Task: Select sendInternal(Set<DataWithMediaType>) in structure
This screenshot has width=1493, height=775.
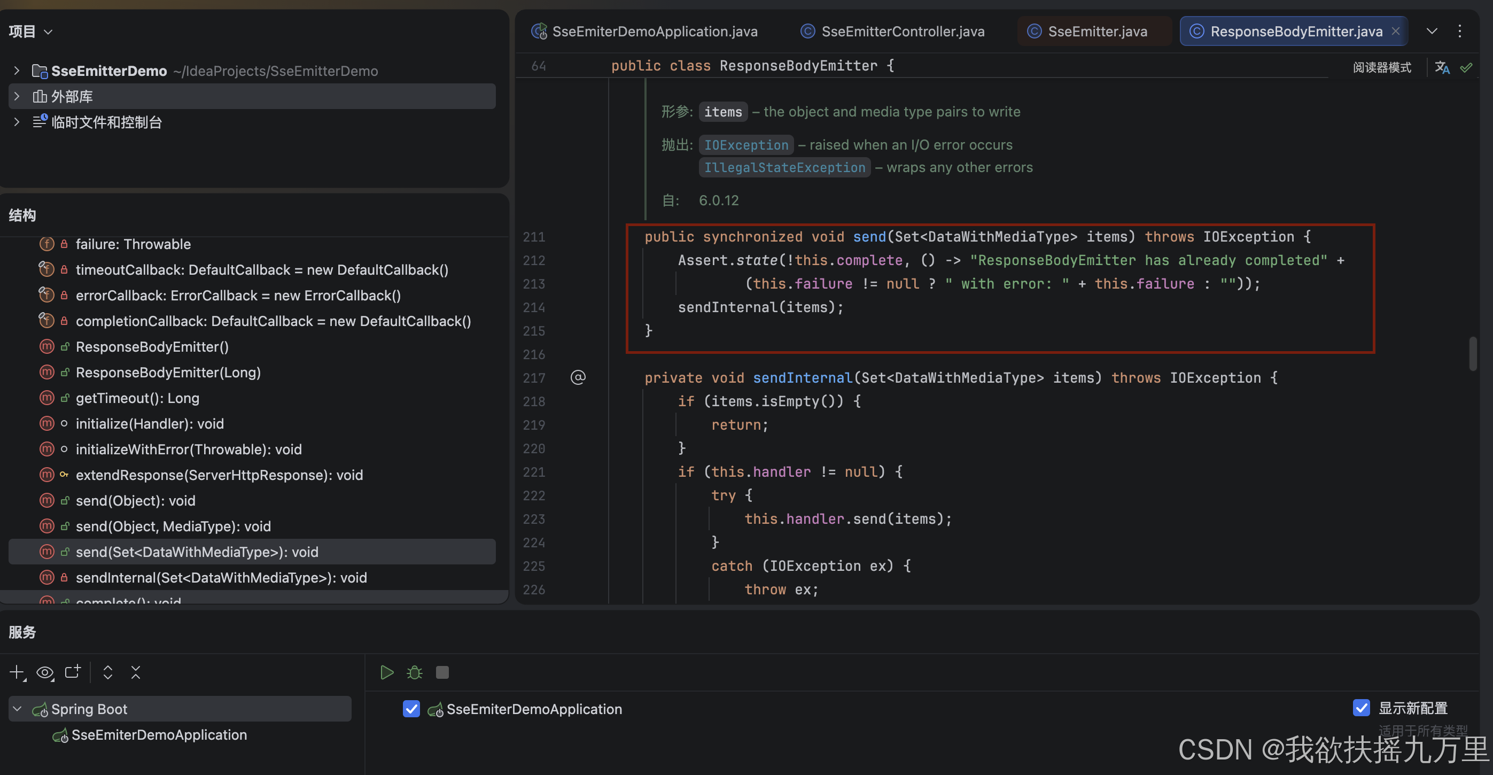Action: [x=221, y=577]
